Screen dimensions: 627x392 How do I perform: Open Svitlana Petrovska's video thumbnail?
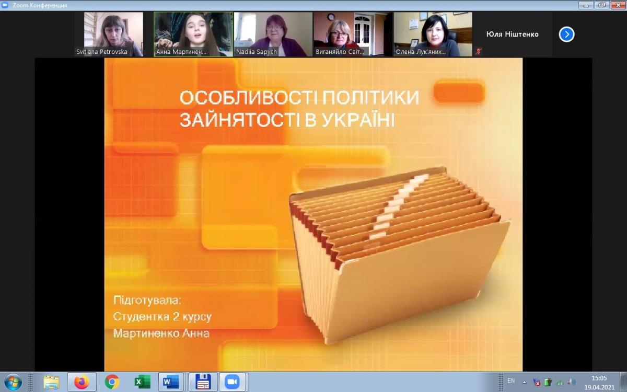114,34
